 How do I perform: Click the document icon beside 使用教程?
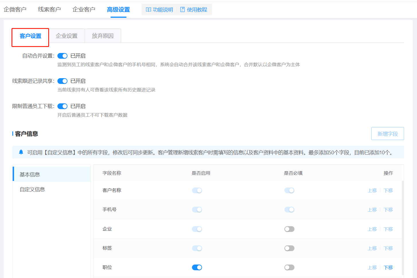click(182, 10)
